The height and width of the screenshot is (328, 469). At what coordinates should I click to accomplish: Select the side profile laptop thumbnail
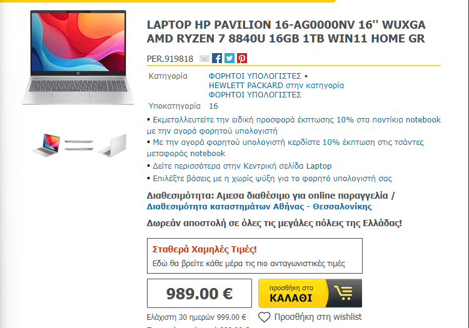click(79, 145)
